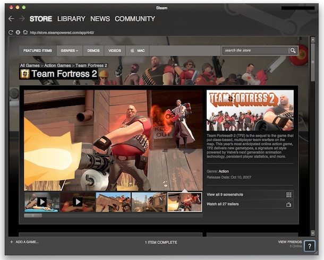Image resolution: width=324 pixels, height=260 pixels.
Task: Click the green zoom window button
Action: (24, 7)
